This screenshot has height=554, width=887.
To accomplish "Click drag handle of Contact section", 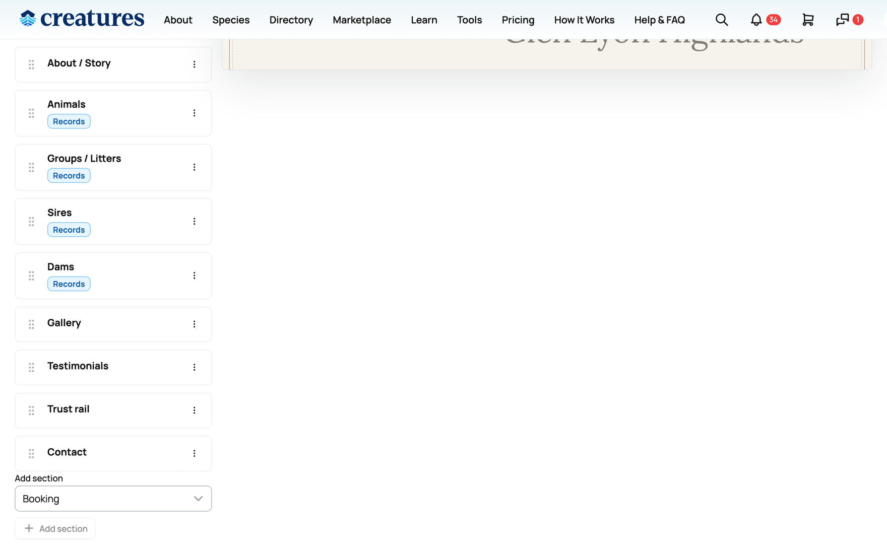I will click(x=31, y=454).
